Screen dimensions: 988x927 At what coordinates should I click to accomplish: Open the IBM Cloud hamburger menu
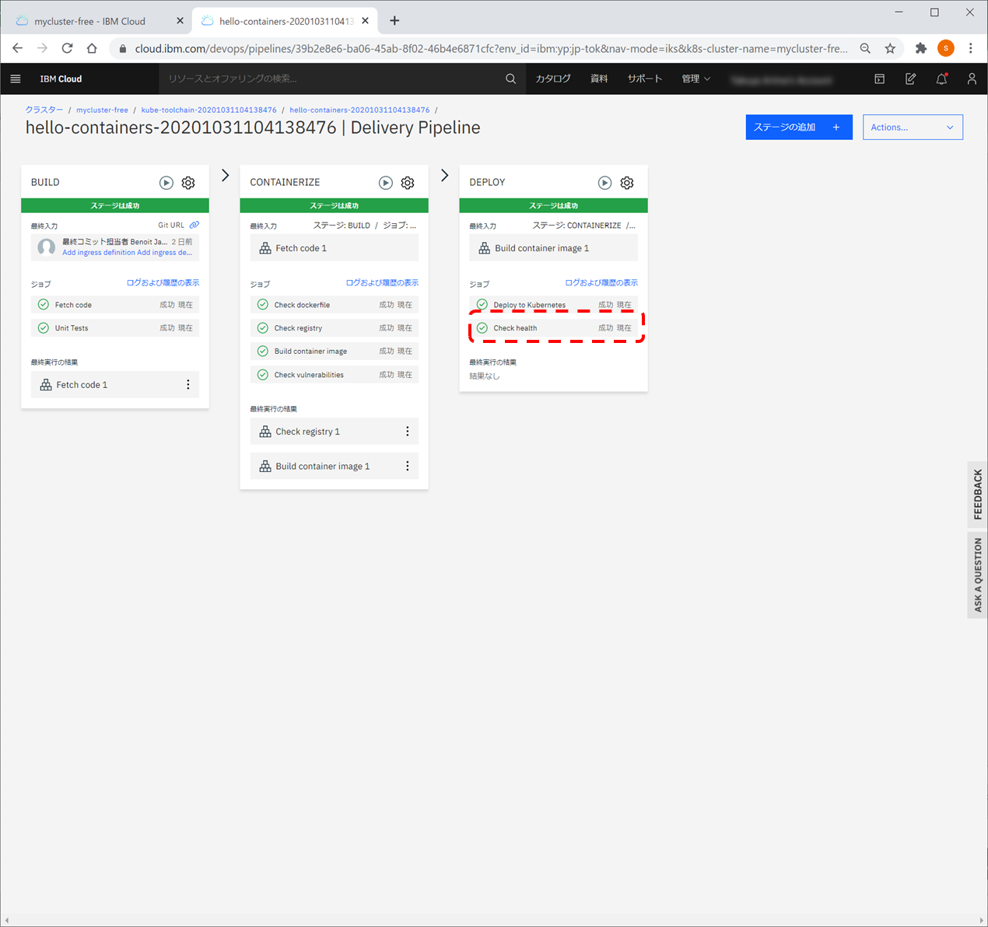click(x=16, y=79)
